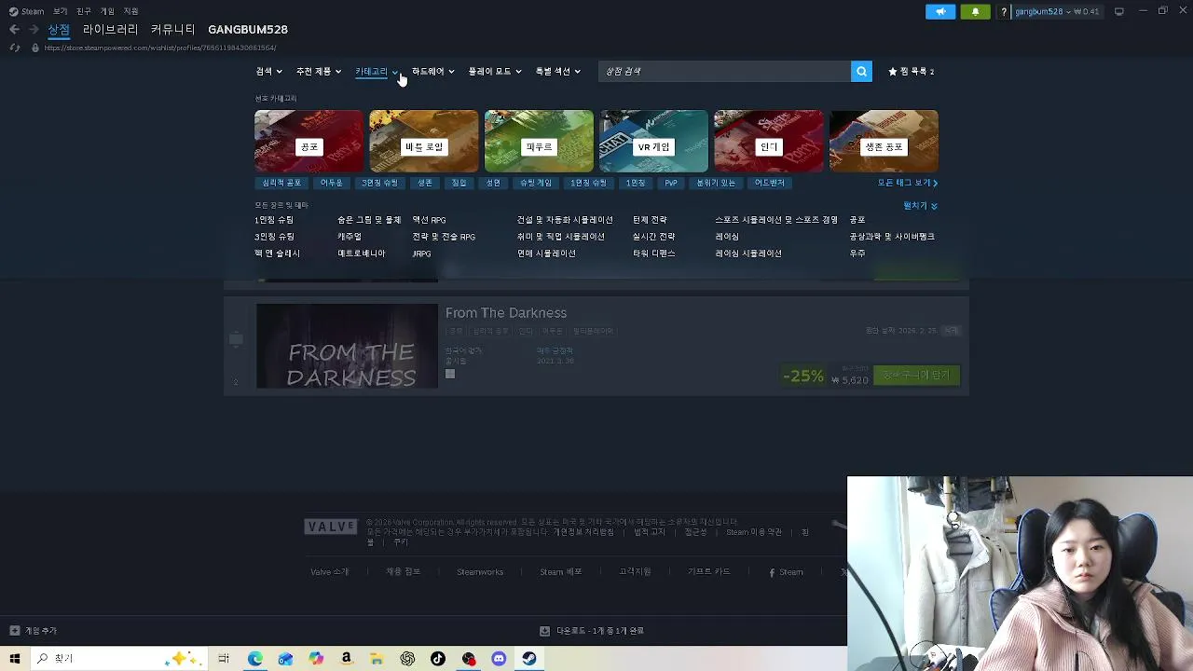
Task: Switch to the 커뮤니티 tab
Action: coord(173,30)
